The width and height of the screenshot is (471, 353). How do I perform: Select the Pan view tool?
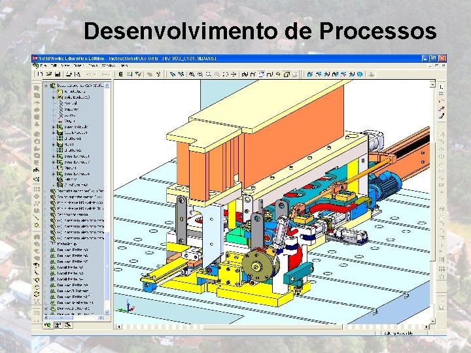pos(234,74)
